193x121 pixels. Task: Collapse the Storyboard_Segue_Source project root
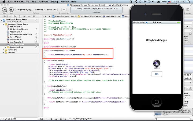[x=1, y=20]
